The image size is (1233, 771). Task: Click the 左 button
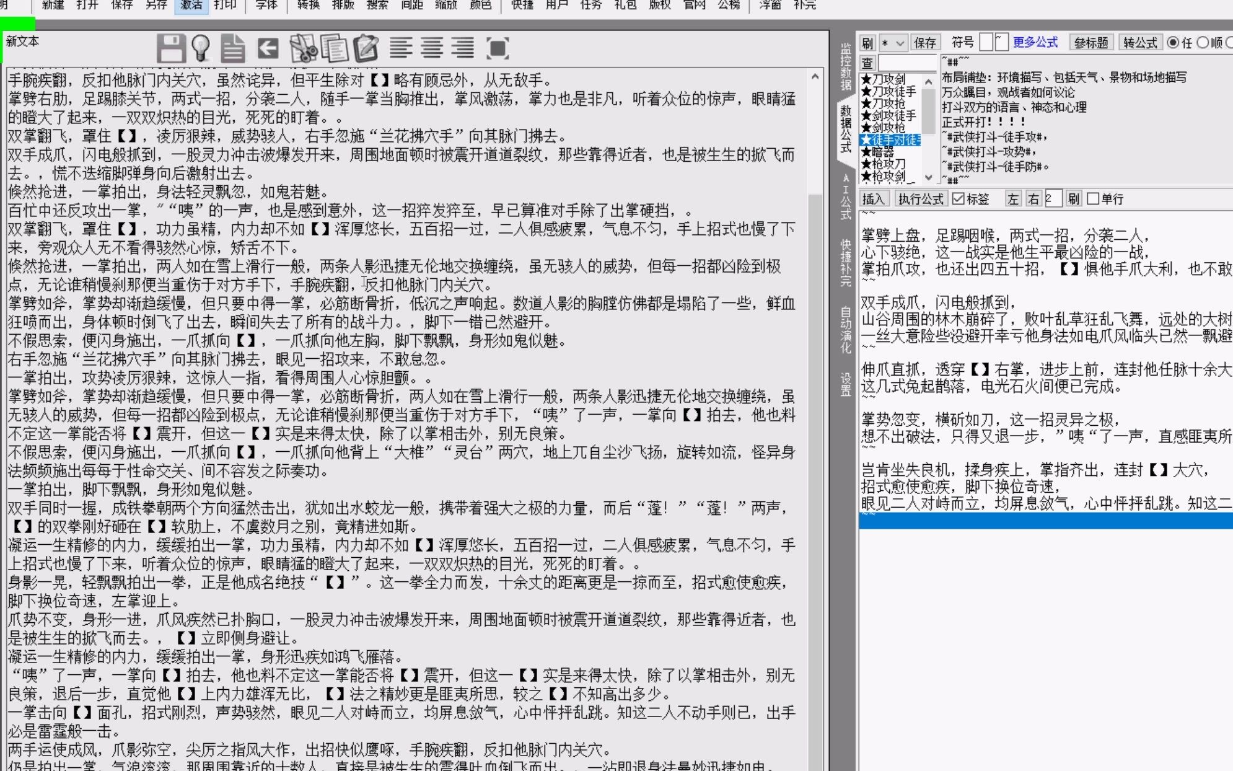pos(1012,199)
